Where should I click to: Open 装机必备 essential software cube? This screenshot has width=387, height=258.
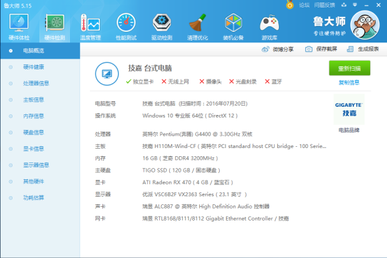point(233,27)
